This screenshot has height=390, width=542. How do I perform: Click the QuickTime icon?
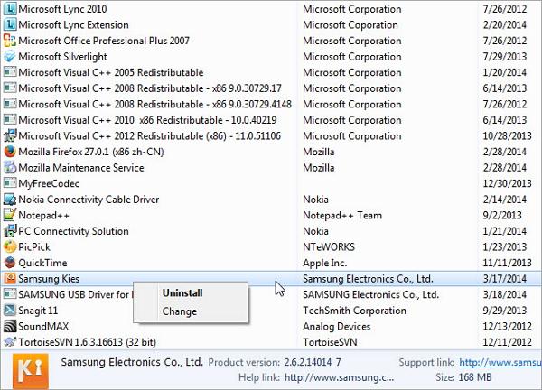tap(10, 263)
